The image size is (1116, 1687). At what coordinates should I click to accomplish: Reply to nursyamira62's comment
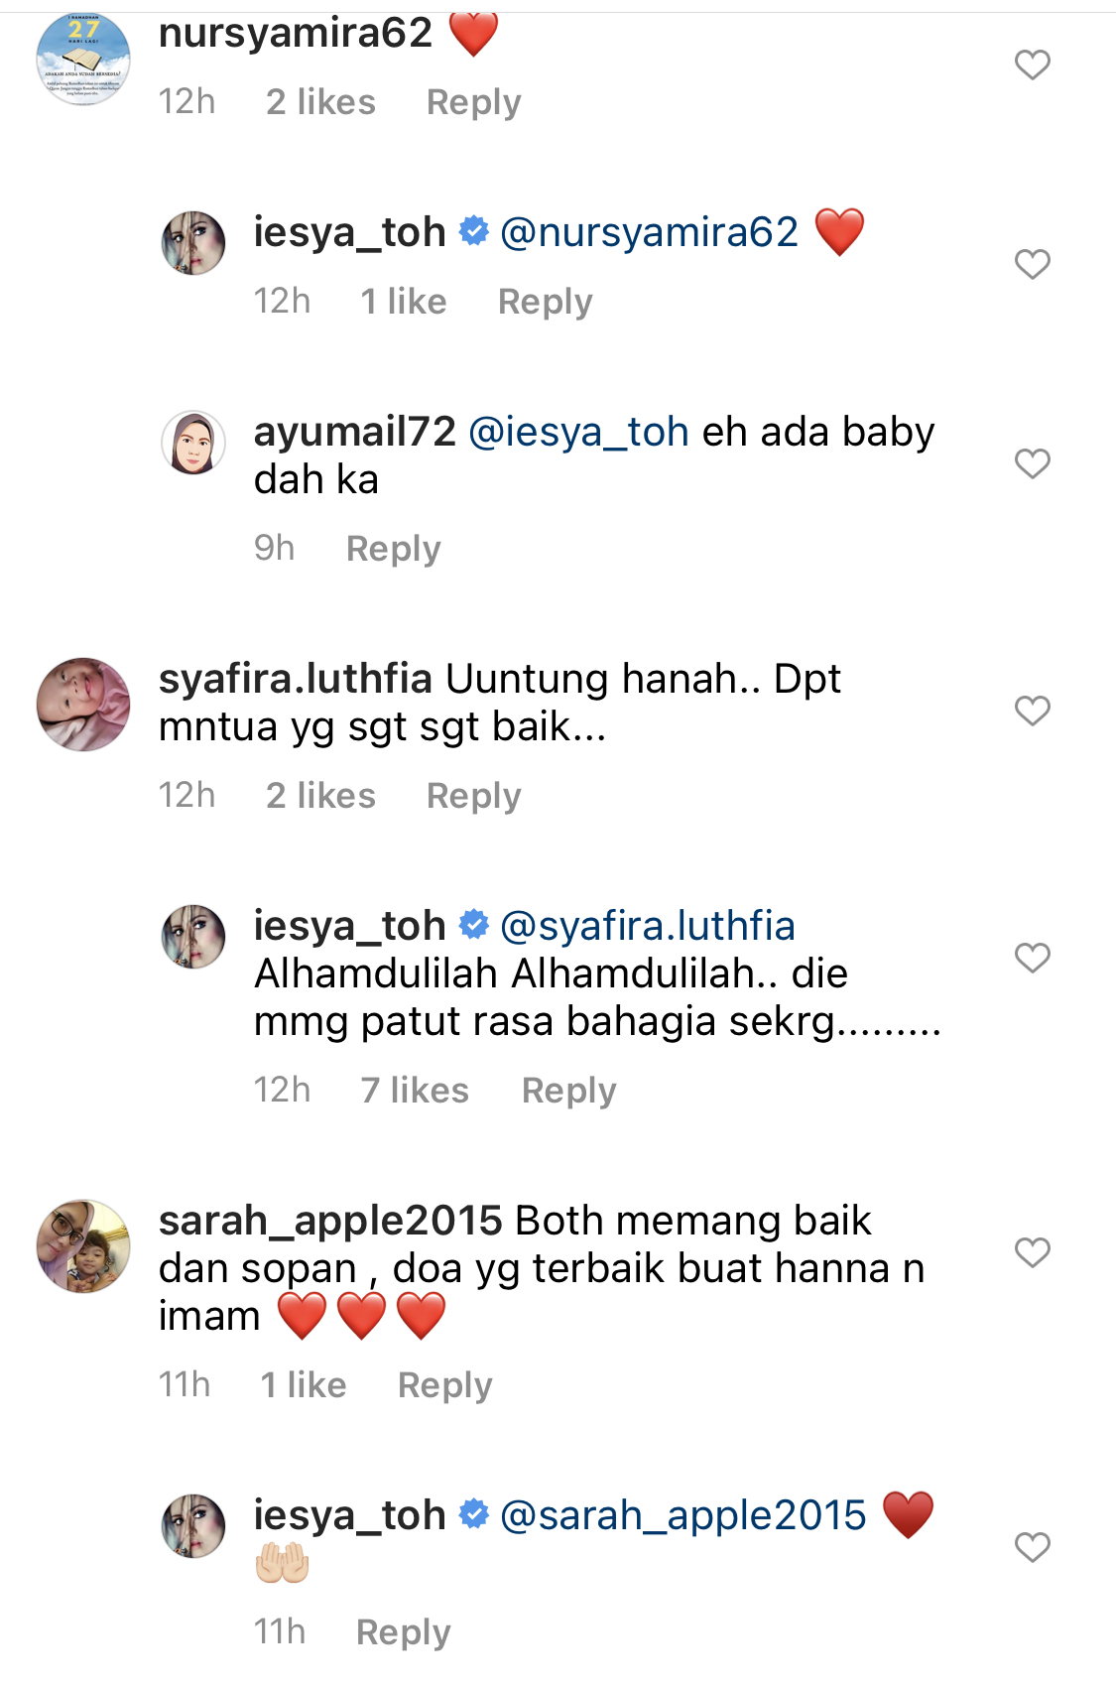point(473,102)
